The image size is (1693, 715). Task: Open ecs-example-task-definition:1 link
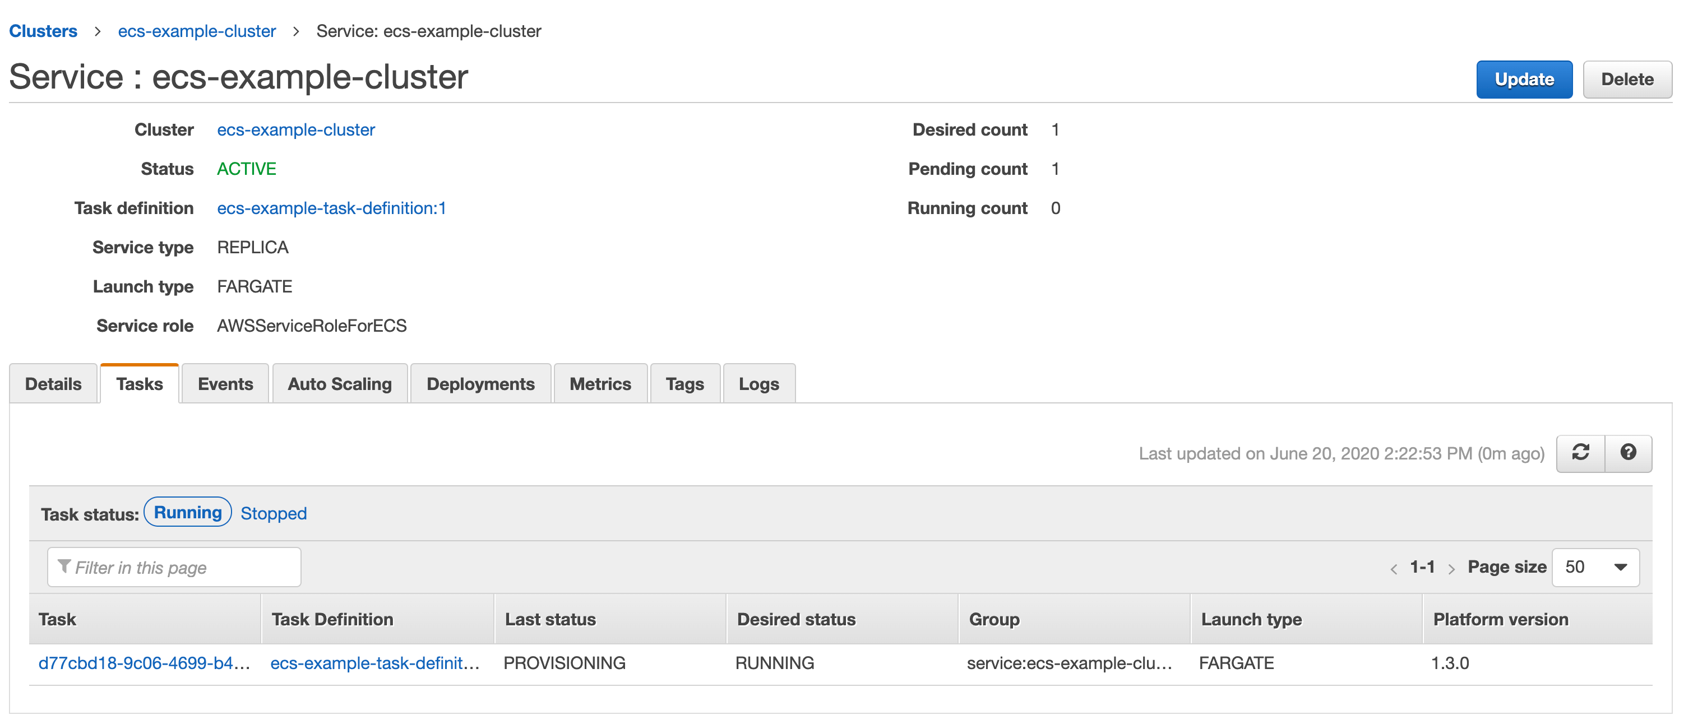tap(331, 208)
